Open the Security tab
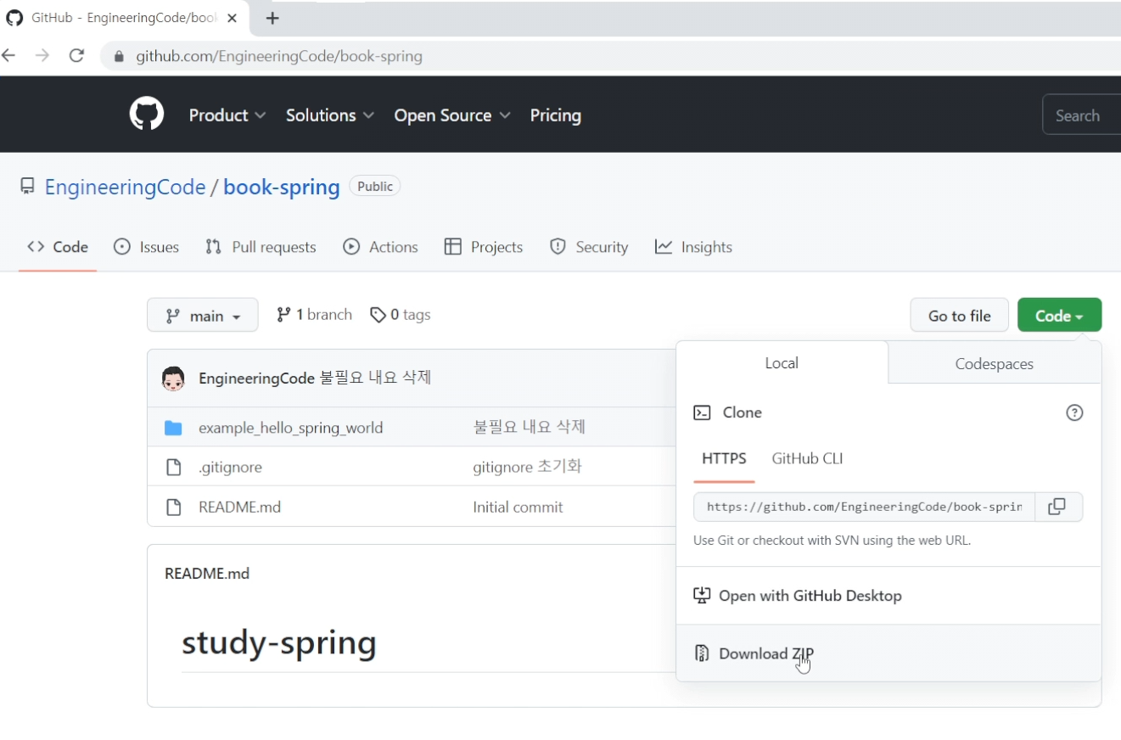 [589, 247]
